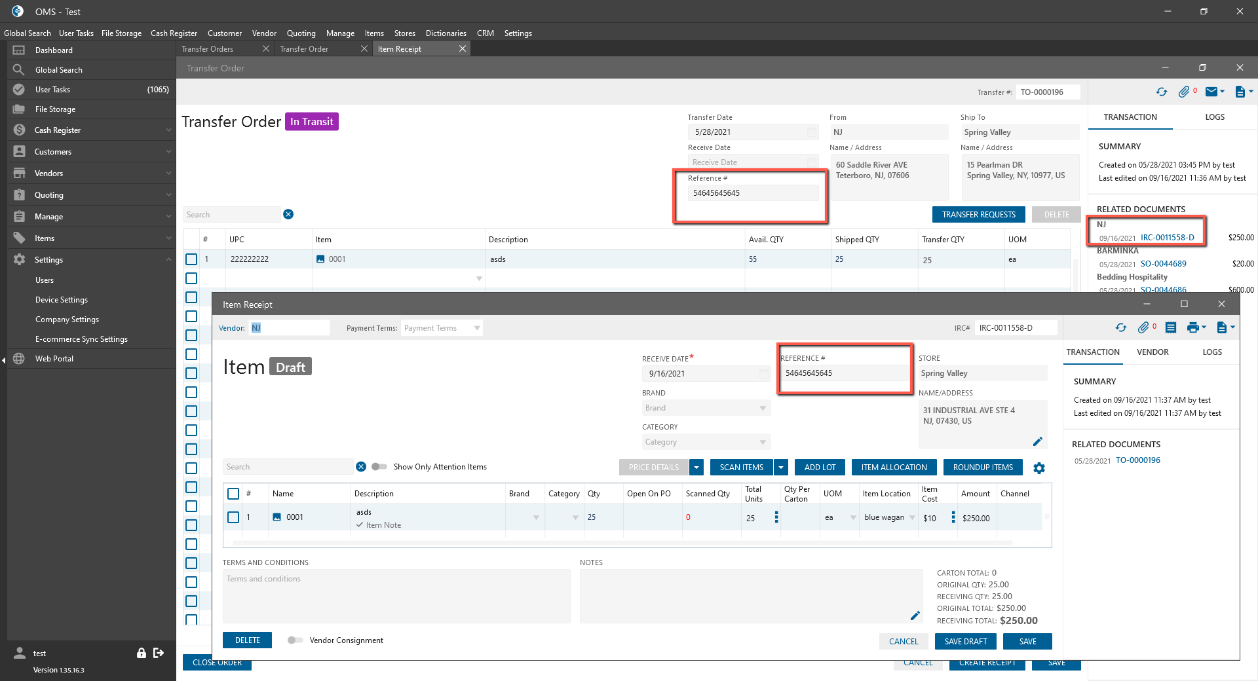Click the TRANSFER REQUESTS button
The width and height of the screenshot is (1258, 681).
coord(979,215)
